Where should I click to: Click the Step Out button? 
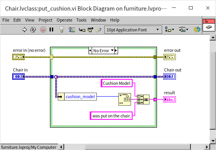(99, 30)
